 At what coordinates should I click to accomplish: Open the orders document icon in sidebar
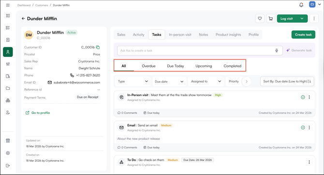tap(8, 40)
